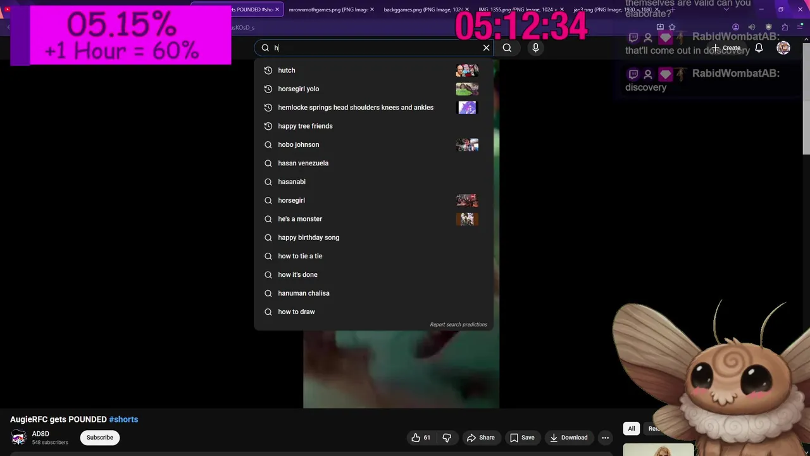The height and width of the screenshot is (456, 810).
Task: Click the thumbnail beside 'horsegirl yolo'
Action: point(467,89)
